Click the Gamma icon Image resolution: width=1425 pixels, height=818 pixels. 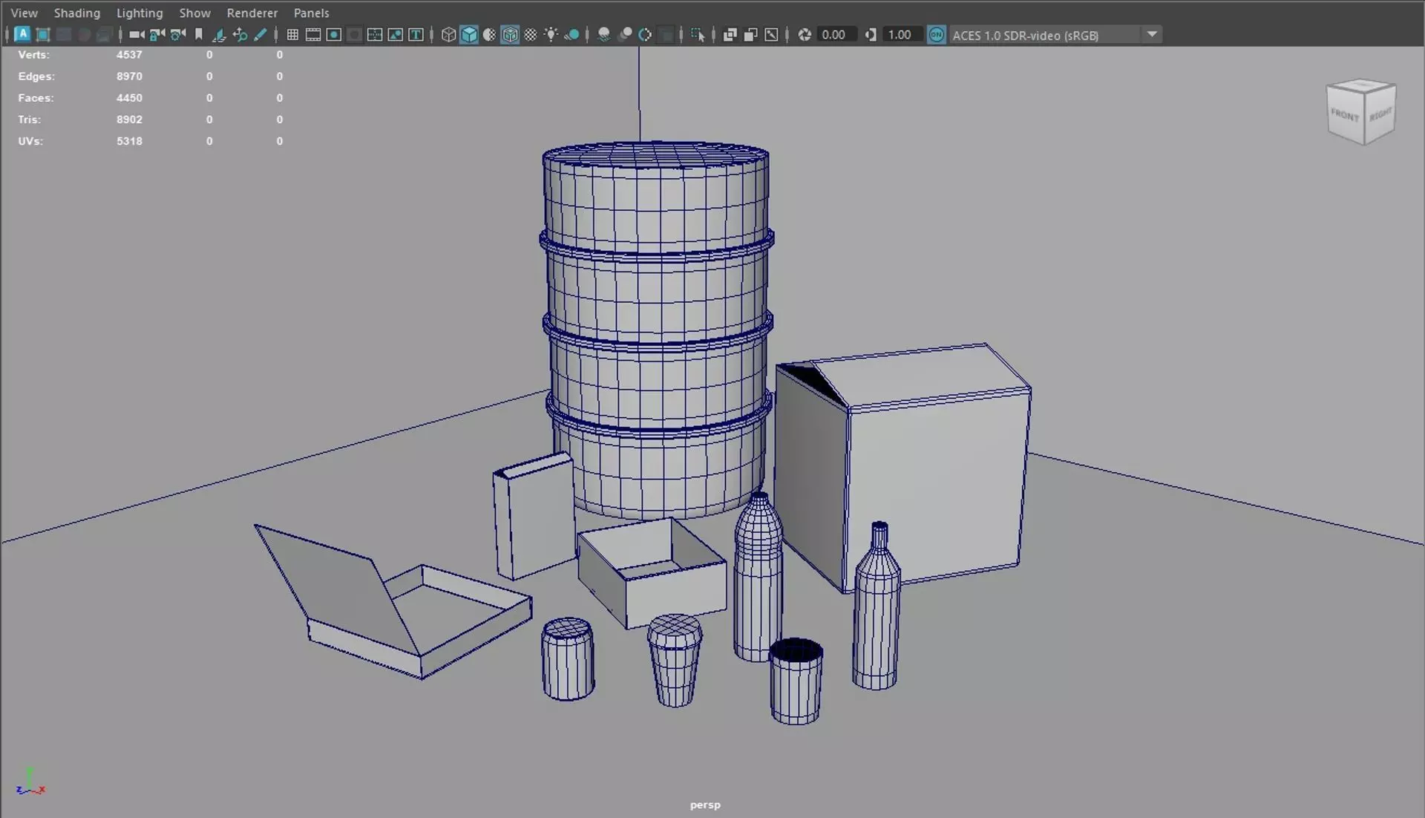tap(871, 34)
